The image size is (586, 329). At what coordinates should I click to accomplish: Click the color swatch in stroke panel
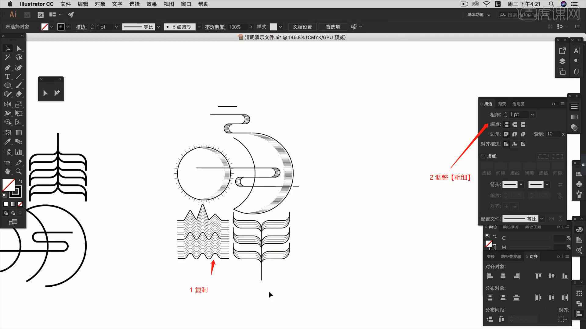click(61, 27)
